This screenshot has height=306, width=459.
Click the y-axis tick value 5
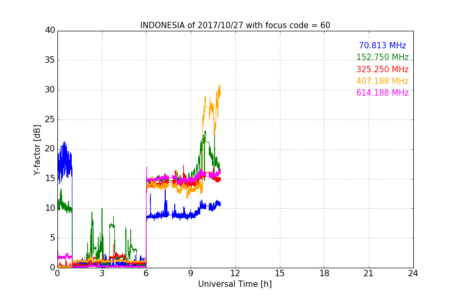click(53, 238)
